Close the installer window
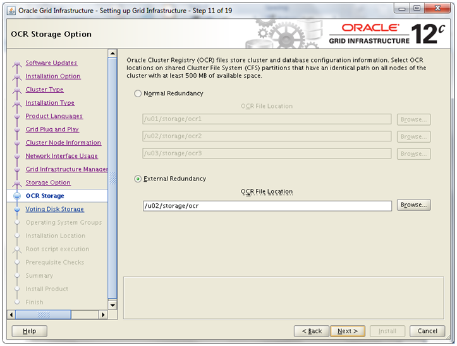Screen dimensions: 457x346 coord(437,8)
